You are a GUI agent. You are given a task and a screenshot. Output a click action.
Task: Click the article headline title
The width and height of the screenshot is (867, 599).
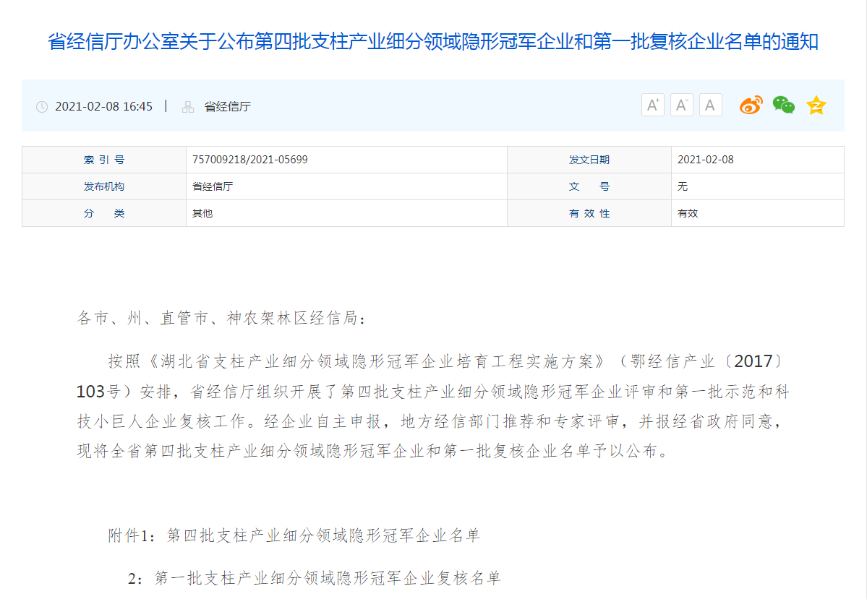[432, 41]
